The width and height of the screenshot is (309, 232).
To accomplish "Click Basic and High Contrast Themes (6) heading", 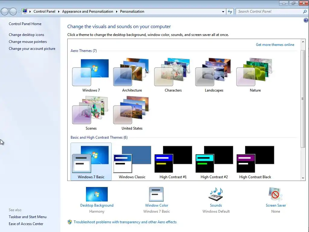I will (x=99, y=137).
